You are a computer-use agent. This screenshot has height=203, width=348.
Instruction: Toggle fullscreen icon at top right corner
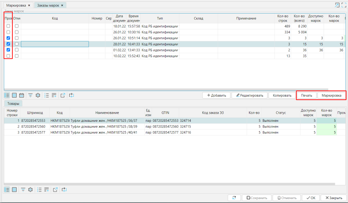click(343, 5)
